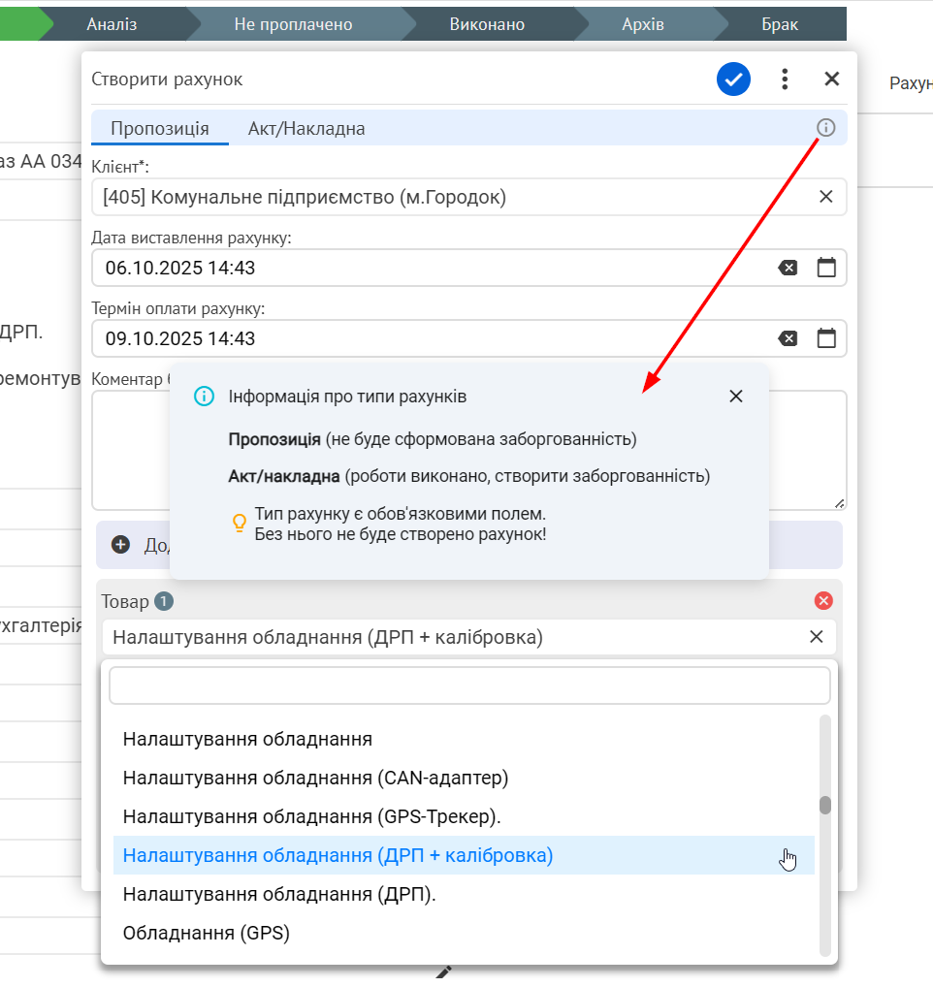Show invoice type info icon
This screenshot has height=987, width=933.
pyautogui.click(x=826, y=128)
